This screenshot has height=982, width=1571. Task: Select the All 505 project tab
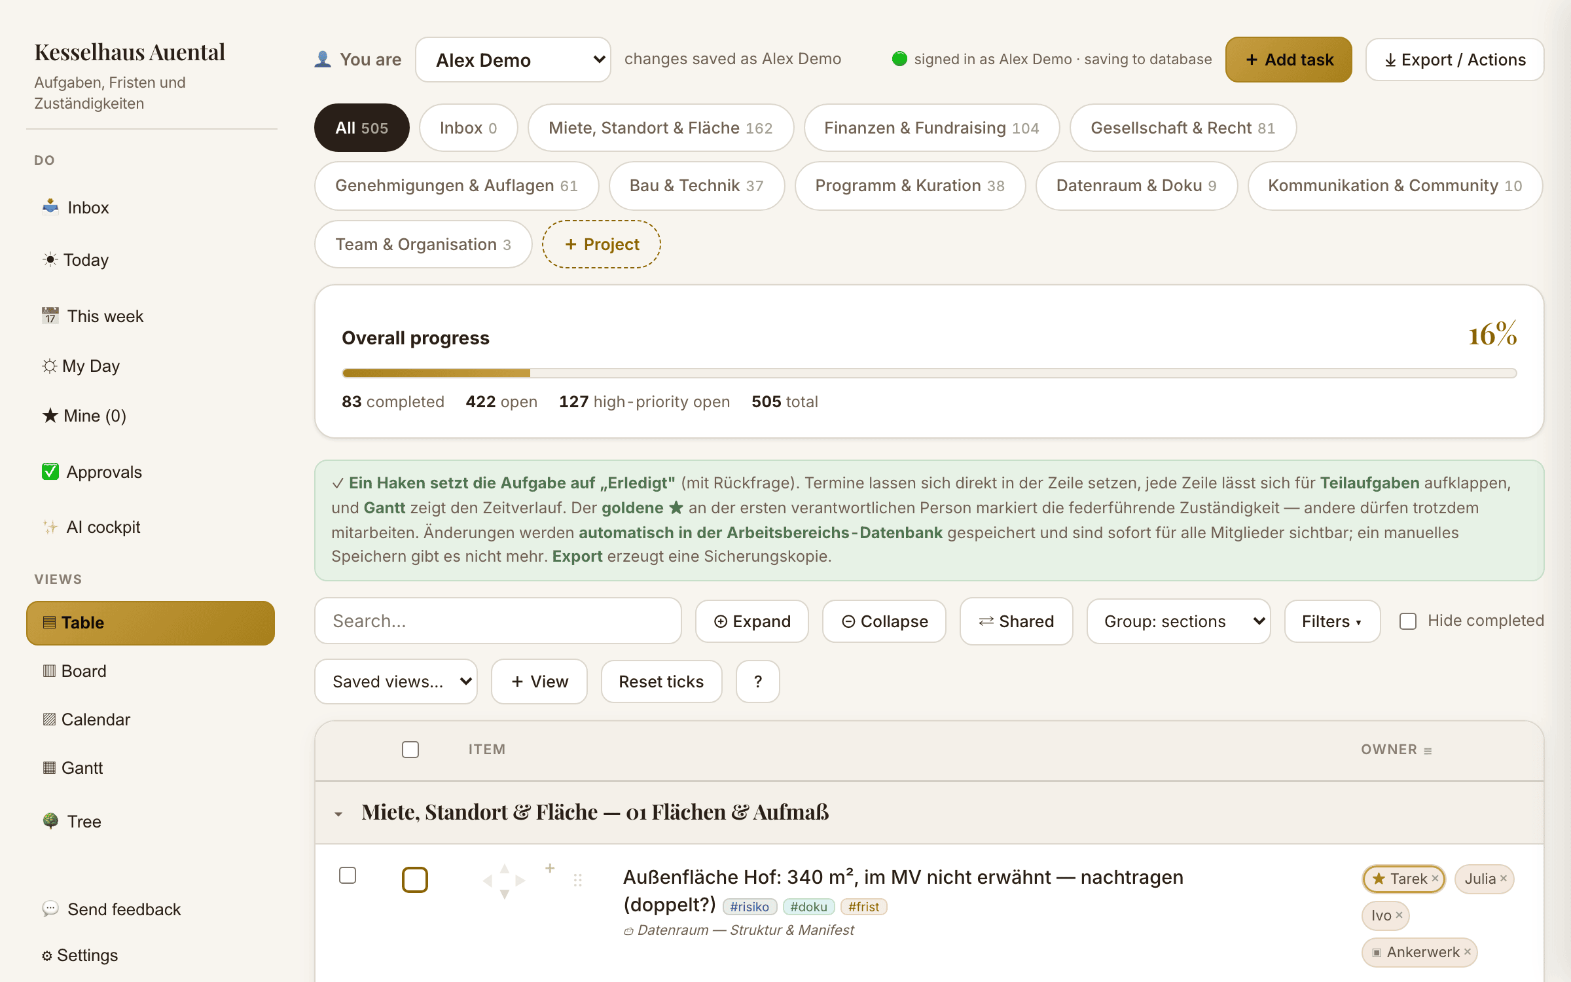(362, 128)
